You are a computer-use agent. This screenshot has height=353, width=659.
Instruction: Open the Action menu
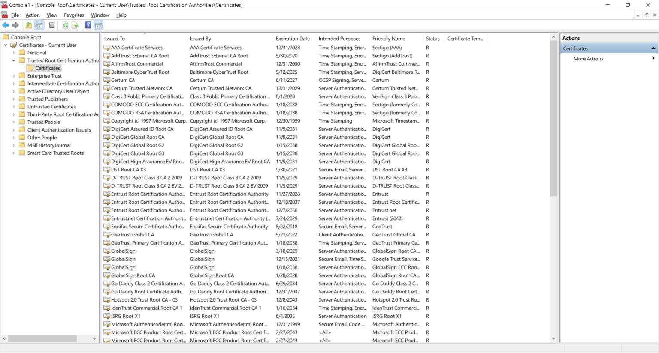click(33, 15)
